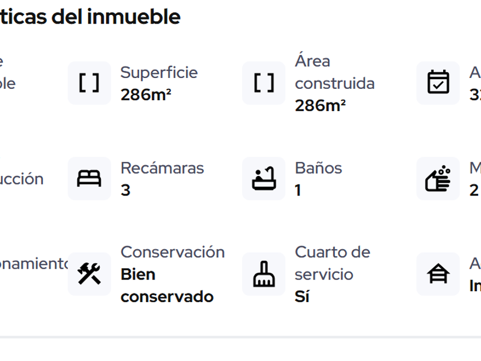Click the Recámaras label
The image size is (481, 361).
tap(162, 168)
